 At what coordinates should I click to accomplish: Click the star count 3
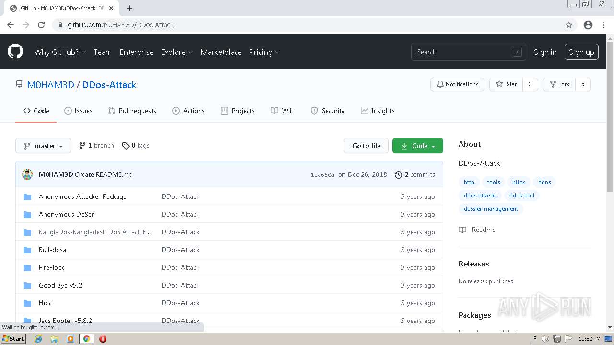pos(530,84)
